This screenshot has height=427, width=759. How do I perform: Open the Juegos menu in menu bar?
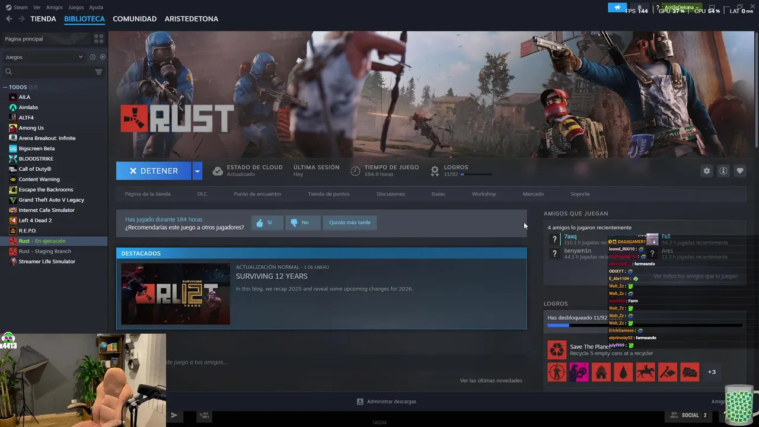76,8
